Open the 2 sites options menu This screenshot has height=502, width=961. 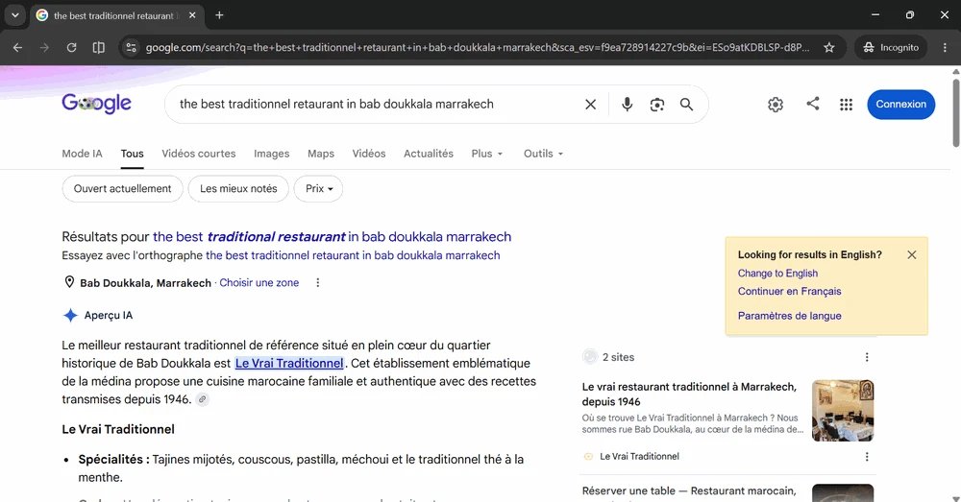point(867,357)
